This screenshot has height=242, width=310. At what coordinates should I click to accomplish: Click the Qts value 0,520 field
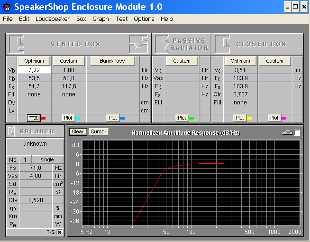click(x=36, y=200)
